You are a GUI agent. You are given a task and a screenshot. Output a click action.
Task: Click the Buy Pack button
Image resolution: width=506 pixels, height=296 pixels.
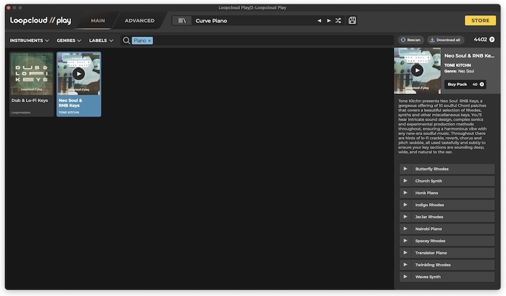click(465, 84)
